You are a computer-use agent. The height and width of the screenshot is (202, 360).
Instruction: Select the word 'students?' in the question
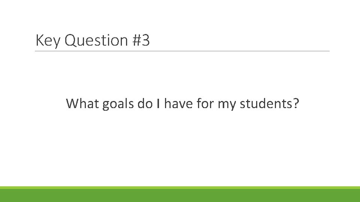pos(269,104)
